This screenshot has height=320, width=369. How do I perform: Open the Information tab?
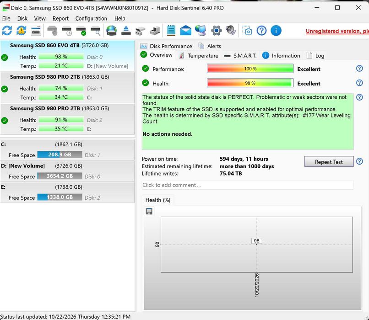281,56
